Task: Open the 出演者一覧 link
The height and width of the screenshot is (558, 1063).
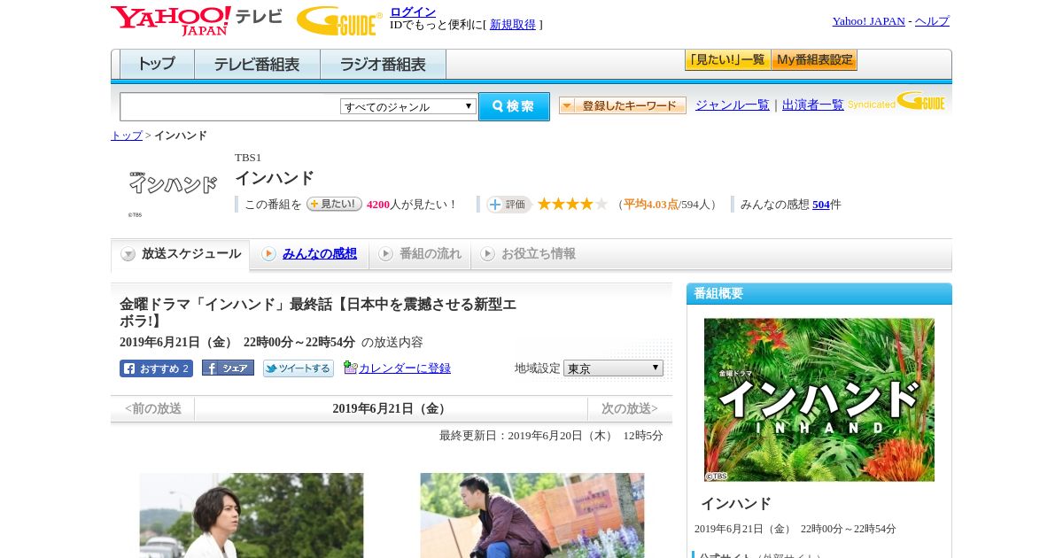Action: click(x=813, y=105)
